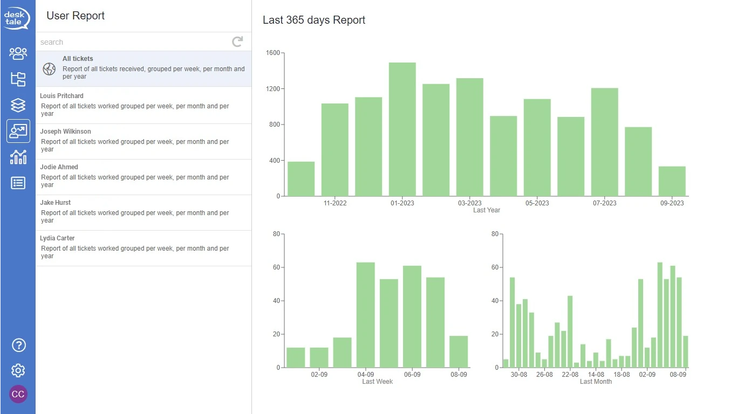Open the list view sidebar icon

coord(18,183)
